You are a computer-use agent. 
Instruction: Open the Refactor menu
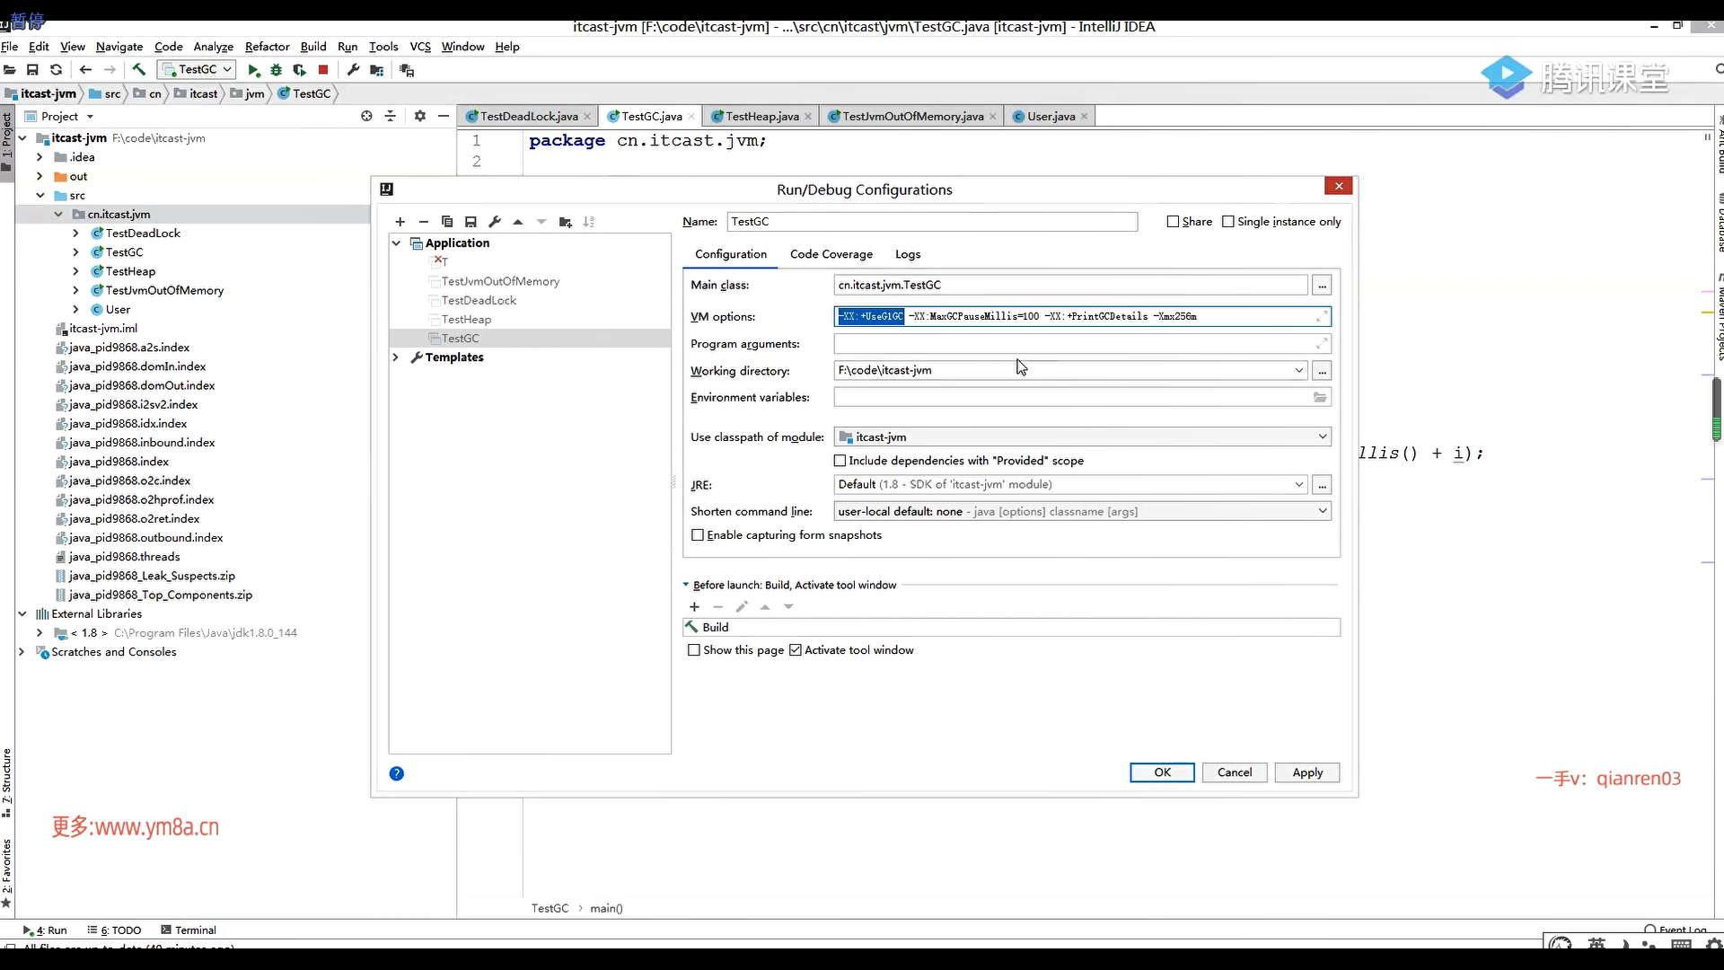pyautogui.click(x=267, y=47)
